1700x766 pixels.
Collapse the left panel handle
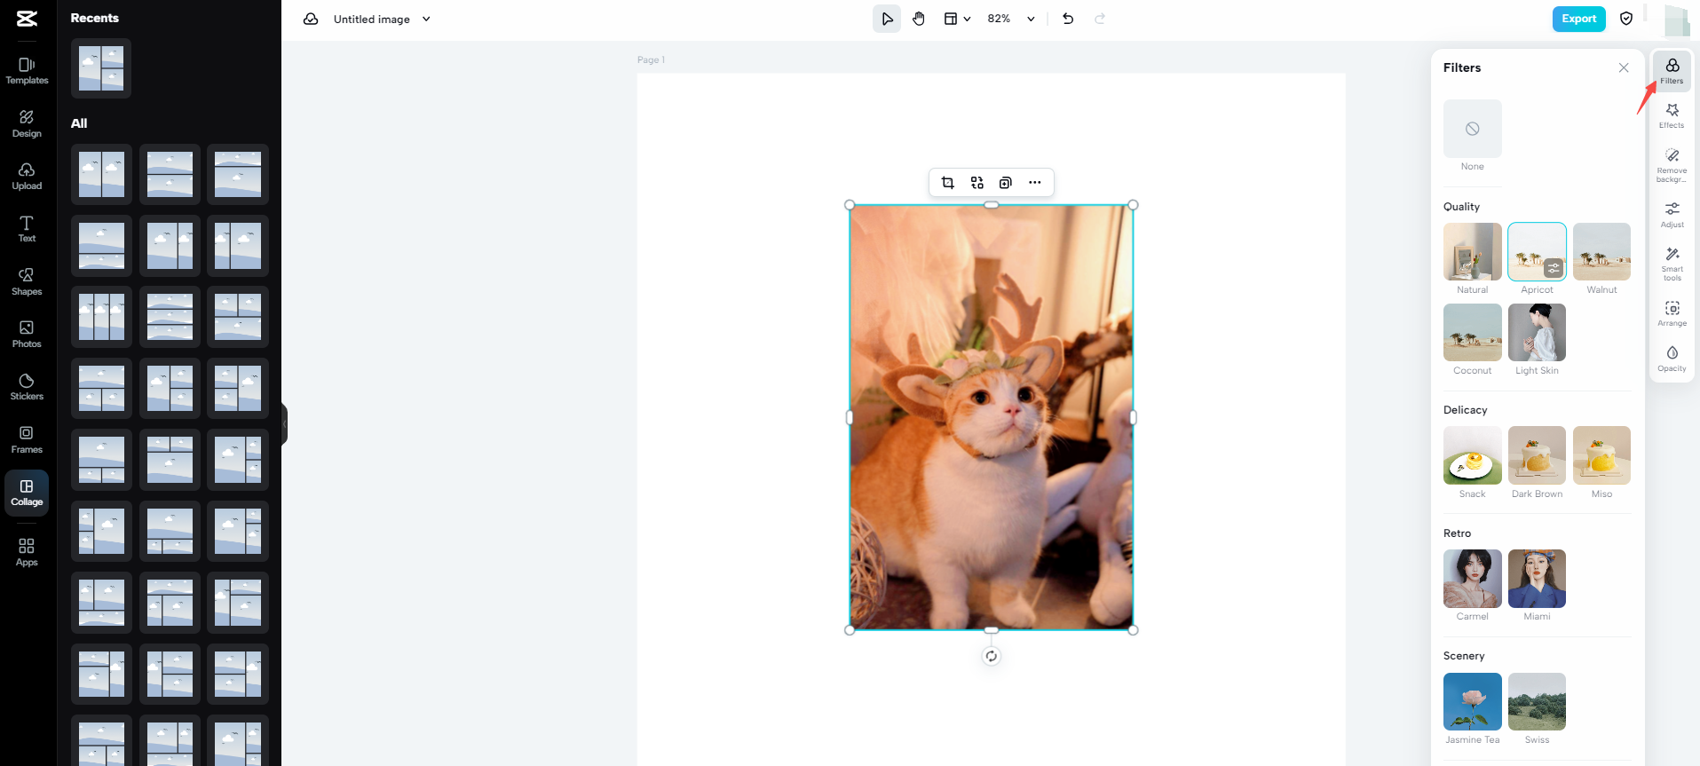pos(285,423)
